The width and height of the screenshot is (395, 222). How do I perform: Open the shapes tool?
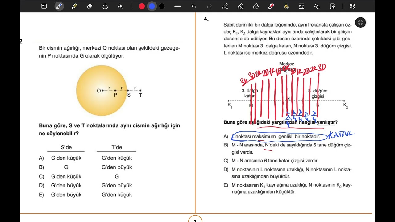point(317,6)
